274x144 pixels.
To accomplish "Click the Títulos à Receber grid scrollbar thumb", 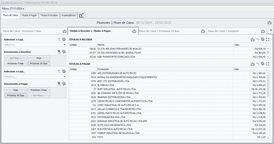I will tap(268, 52).
